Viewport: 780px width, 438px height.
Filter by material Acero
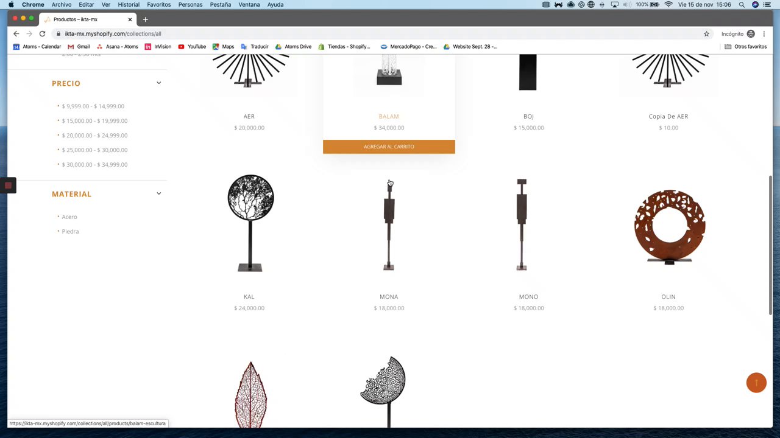pos(69,217)
